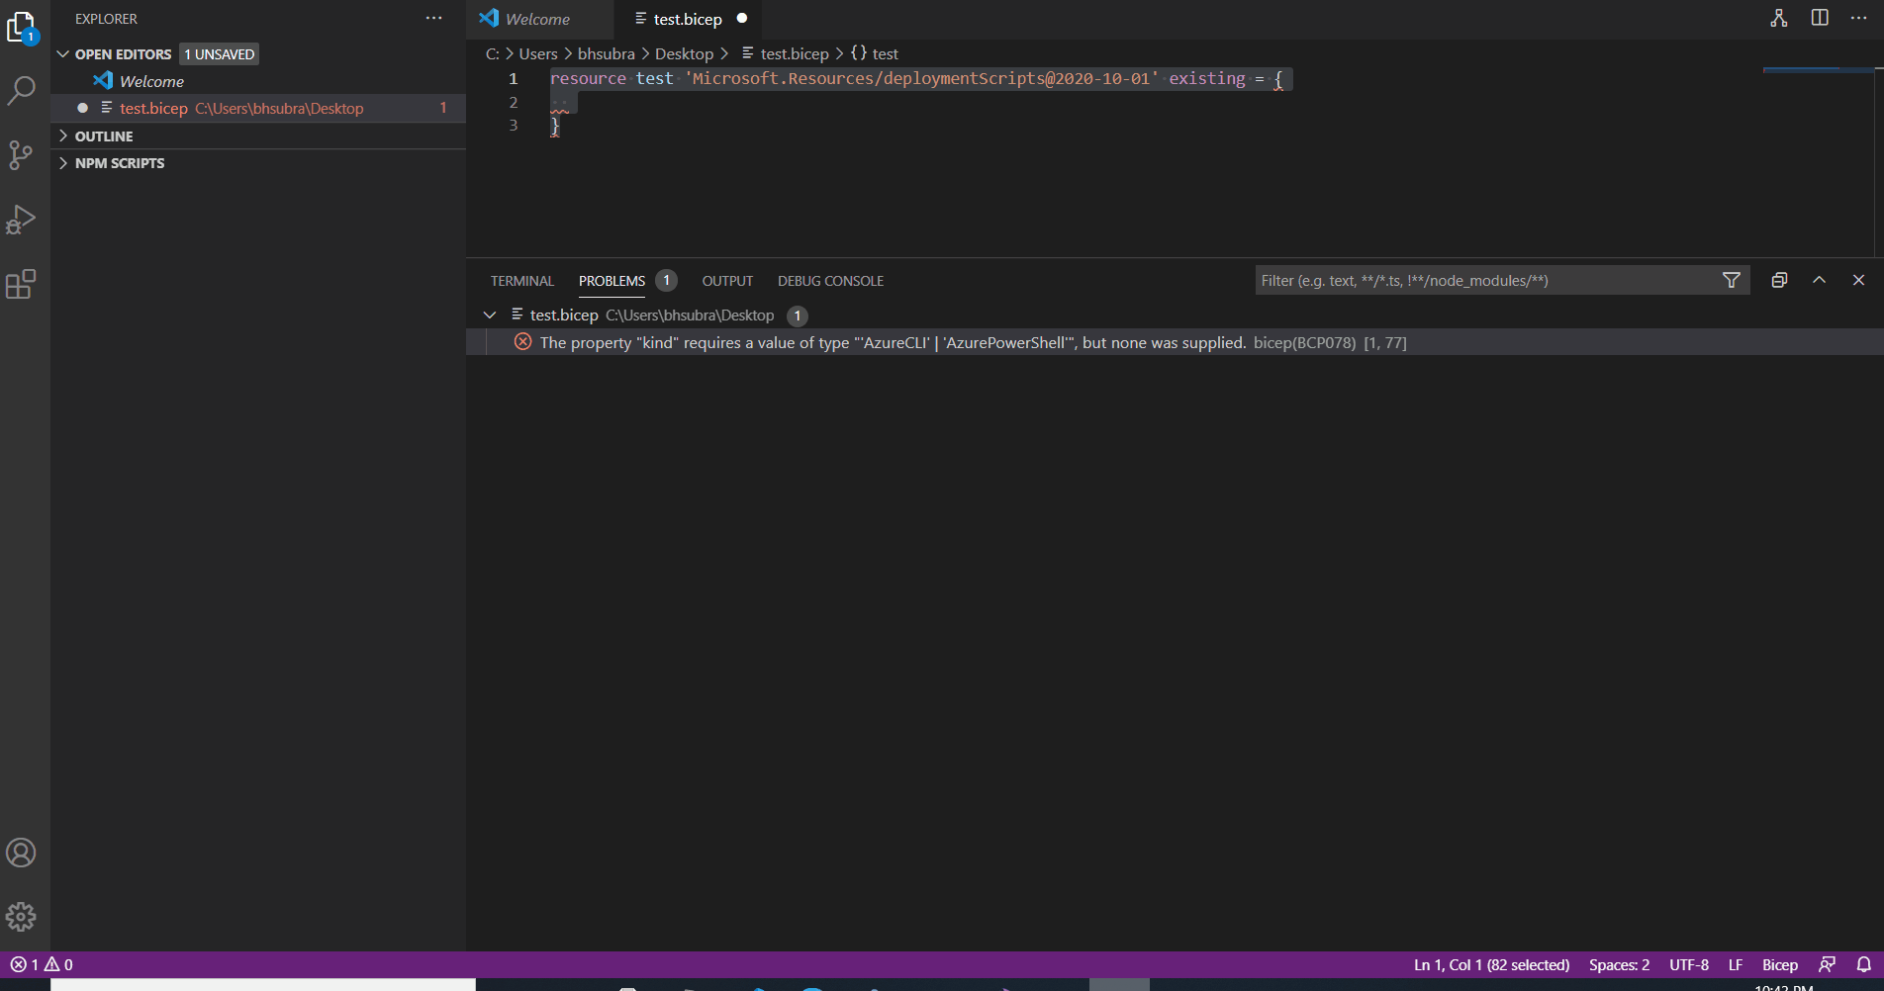Open the Extensions view

(x=22, y=285)
